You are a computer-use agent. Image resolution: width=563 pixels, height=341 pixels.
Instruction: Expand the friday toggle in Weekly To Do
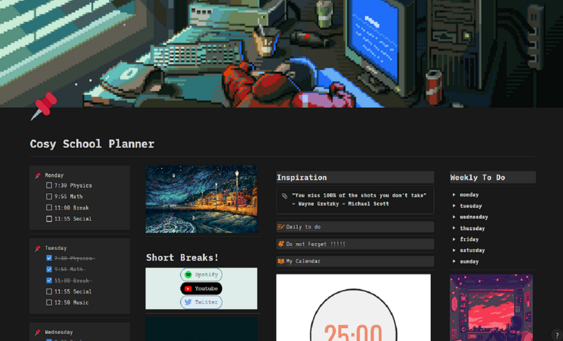pos(454,239)
